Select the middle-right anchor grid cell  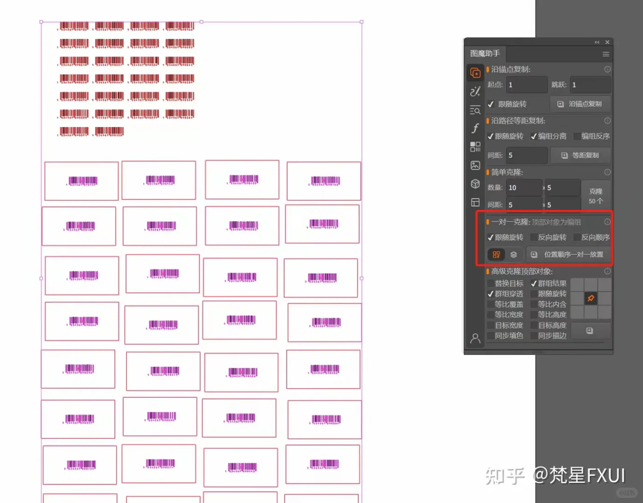[x=604, y=298]
